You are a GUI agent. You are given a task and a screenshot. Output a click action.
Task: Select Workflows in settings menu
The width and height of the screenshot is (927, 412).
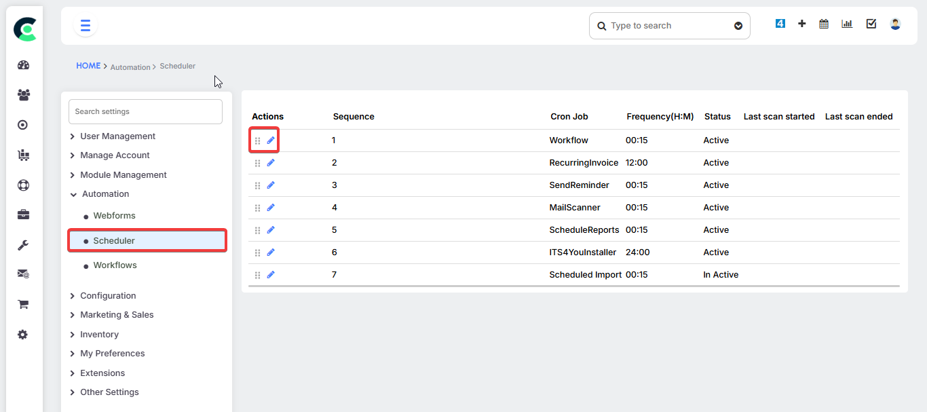click(x=115, y=265)
